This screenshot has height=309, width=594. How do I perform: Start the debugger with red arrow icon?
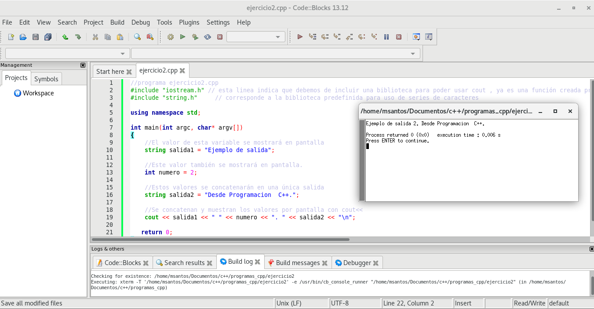[300, 37]
